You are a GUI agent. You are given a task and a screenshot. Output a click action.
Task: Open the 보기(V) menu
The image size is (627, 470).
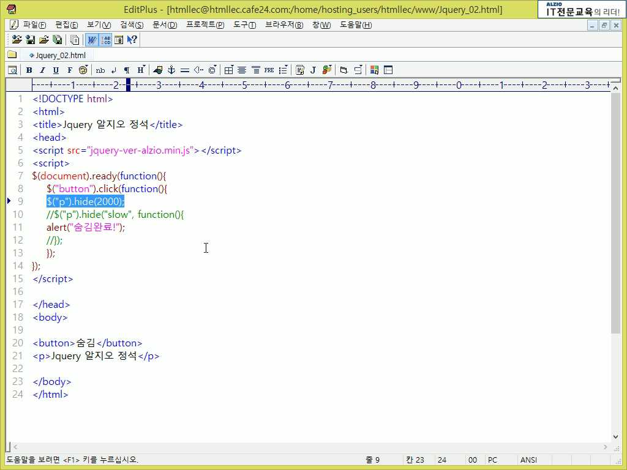pos(99,24)
